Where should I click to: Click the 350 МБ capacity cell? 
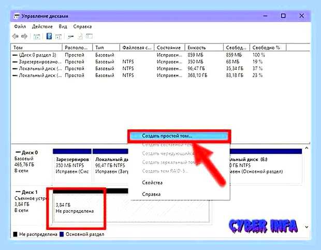195,62
